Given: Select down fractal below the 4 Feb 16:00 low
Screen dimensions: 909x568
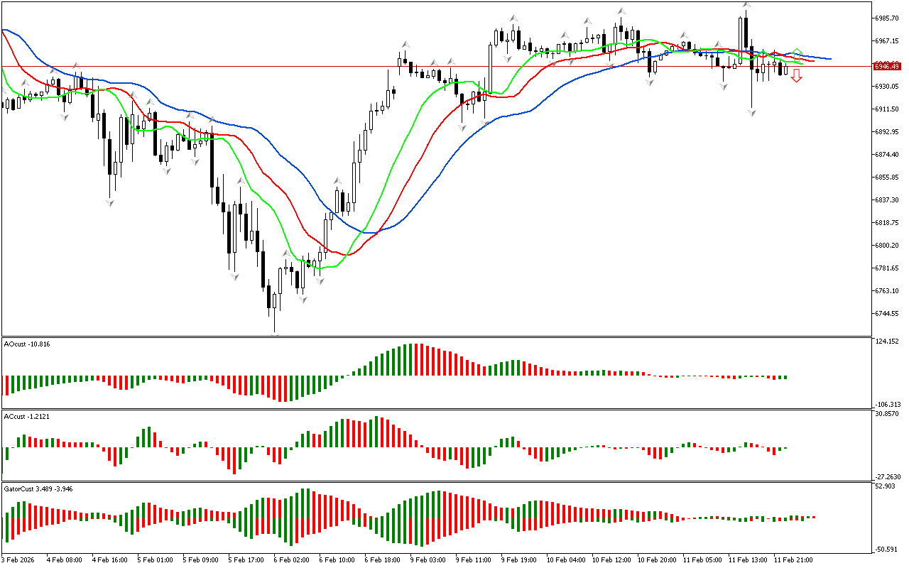Looking at the screenshot, I should pos(110,203).
